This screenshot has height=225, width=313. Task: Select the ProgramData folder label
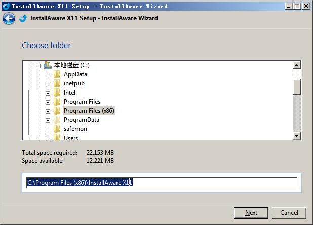pyautogui.click(x=82, y=120)
